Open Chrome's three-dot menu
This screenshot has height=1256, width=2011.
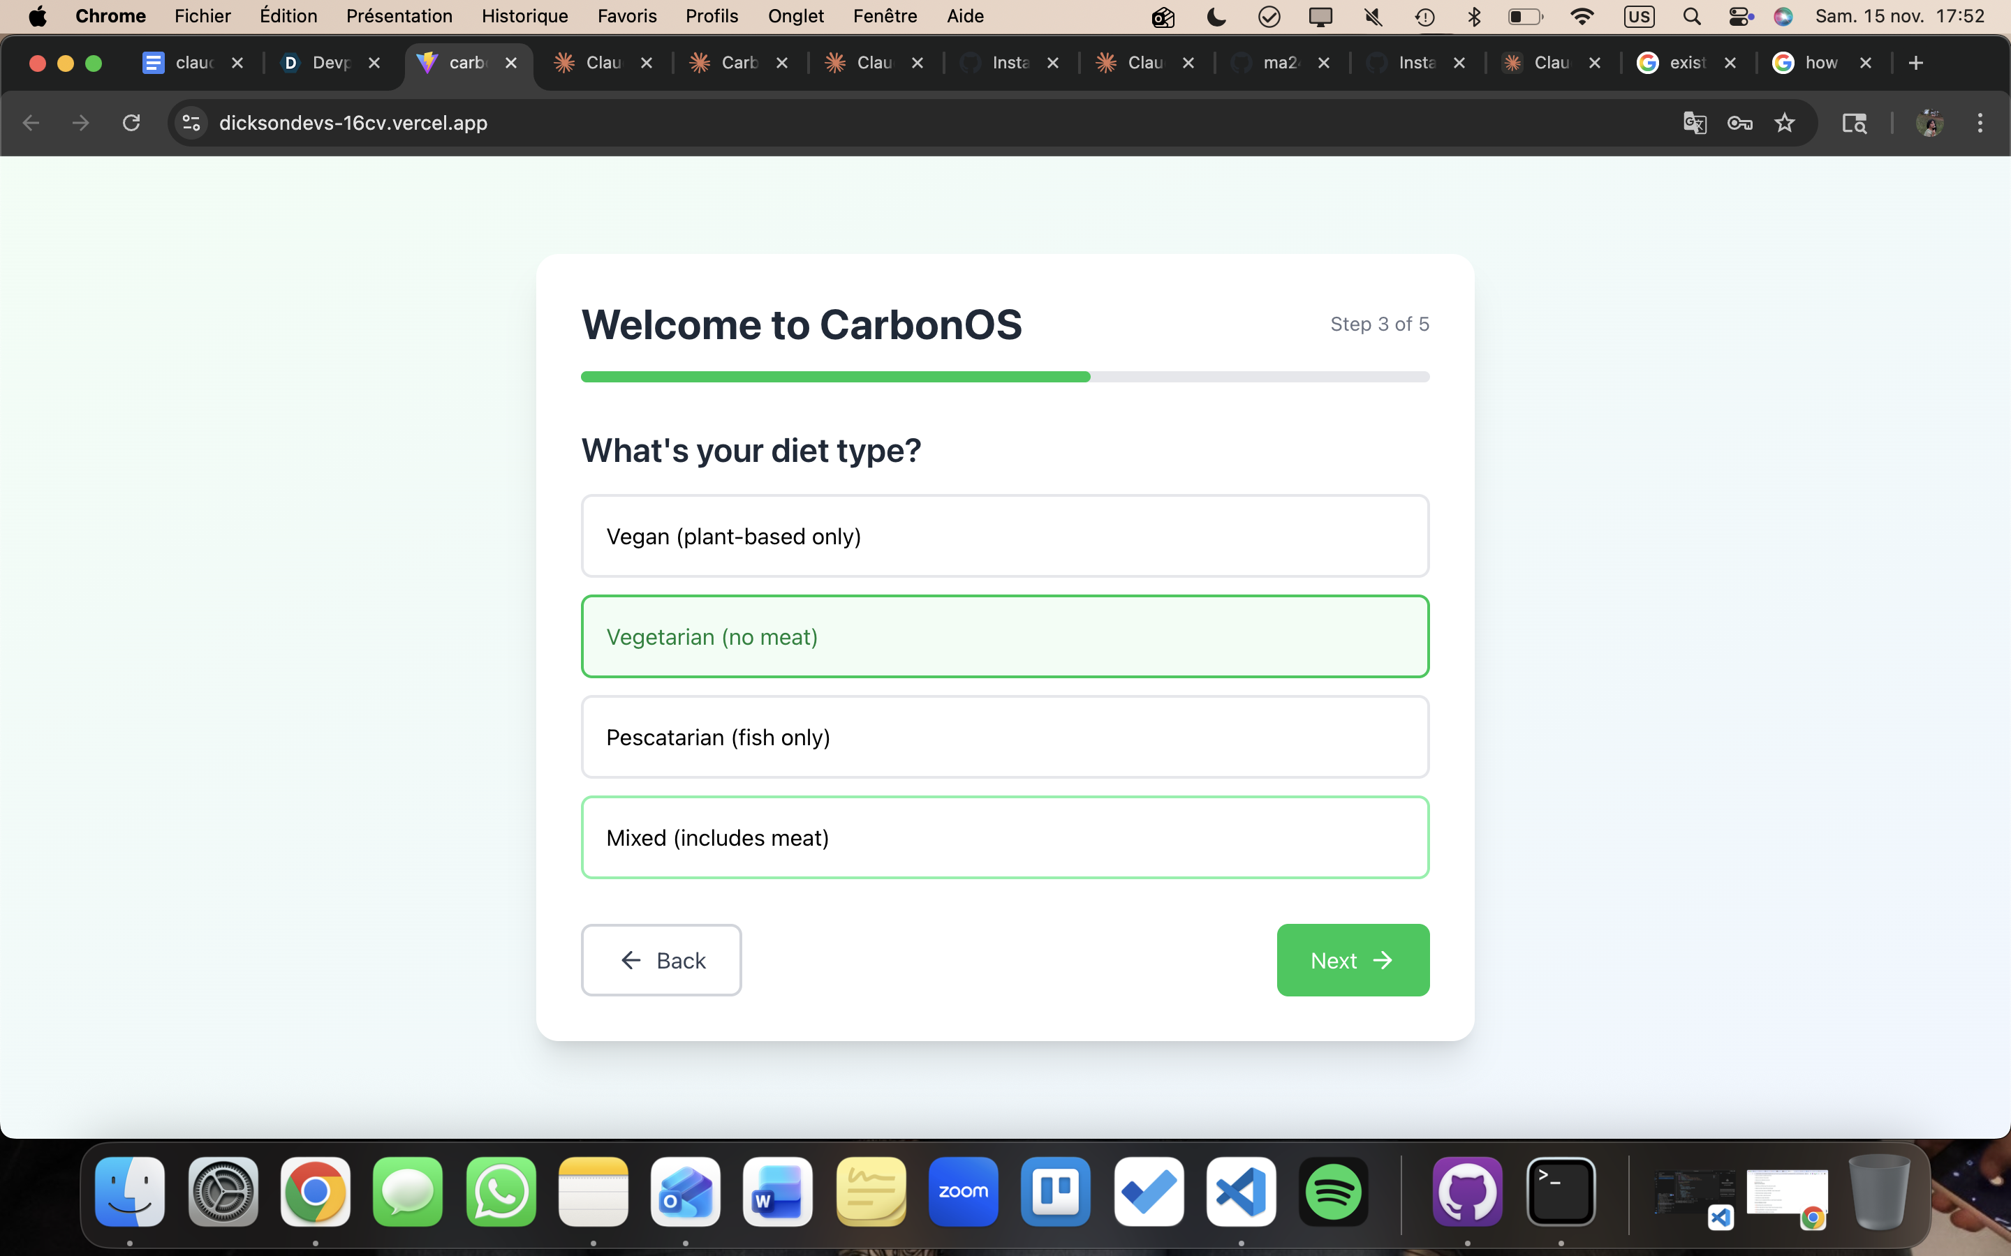[x=1980, y=123]
